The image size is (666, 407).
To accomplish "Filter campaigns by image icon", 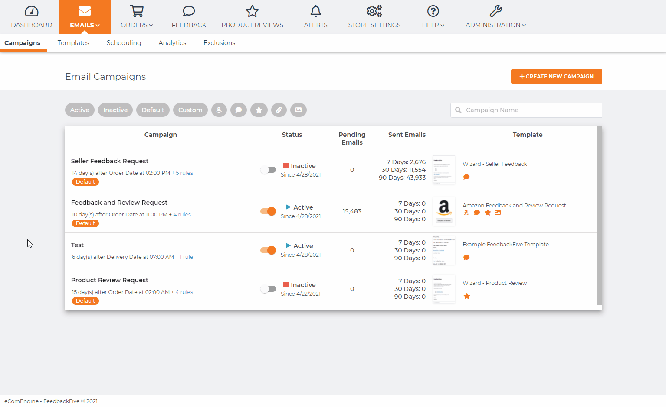I will click(x=299, y=110).
